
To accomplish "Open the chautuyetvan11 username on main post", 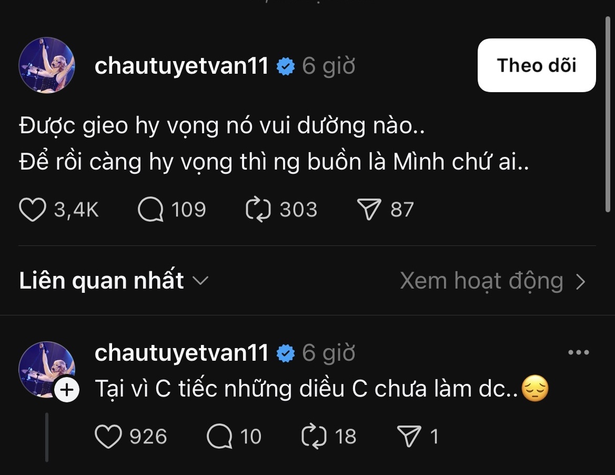I will pyautogui.click(x=182, y=66).
